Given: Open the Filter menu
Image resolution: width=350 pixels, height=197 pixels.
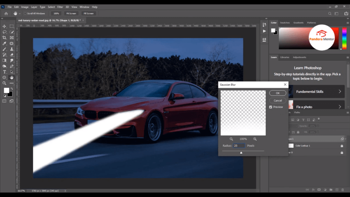Looking at the screenshot, I should coord(60,6).
